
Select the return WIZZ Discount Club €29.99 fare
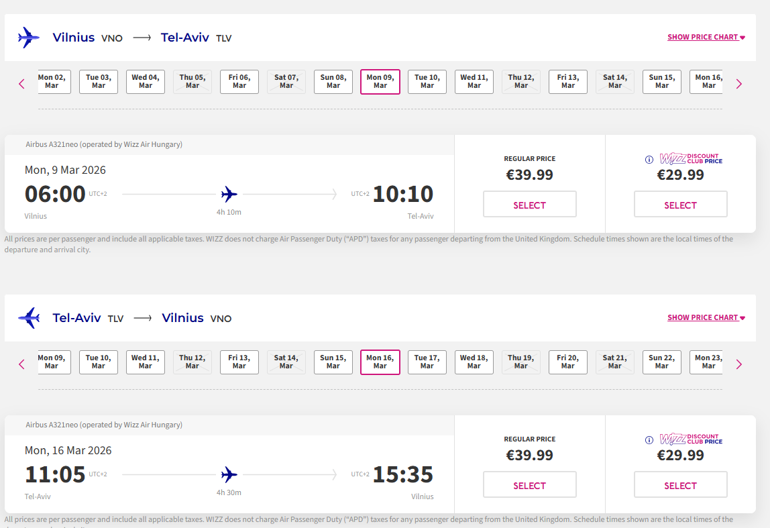[x=680, y=485]
